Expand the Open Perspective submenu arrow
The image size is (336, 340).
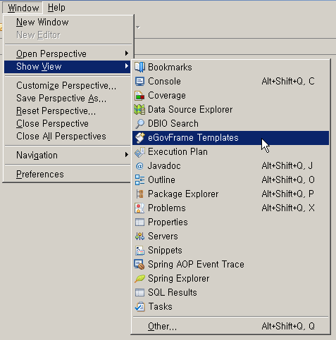(x=127, y=53)
